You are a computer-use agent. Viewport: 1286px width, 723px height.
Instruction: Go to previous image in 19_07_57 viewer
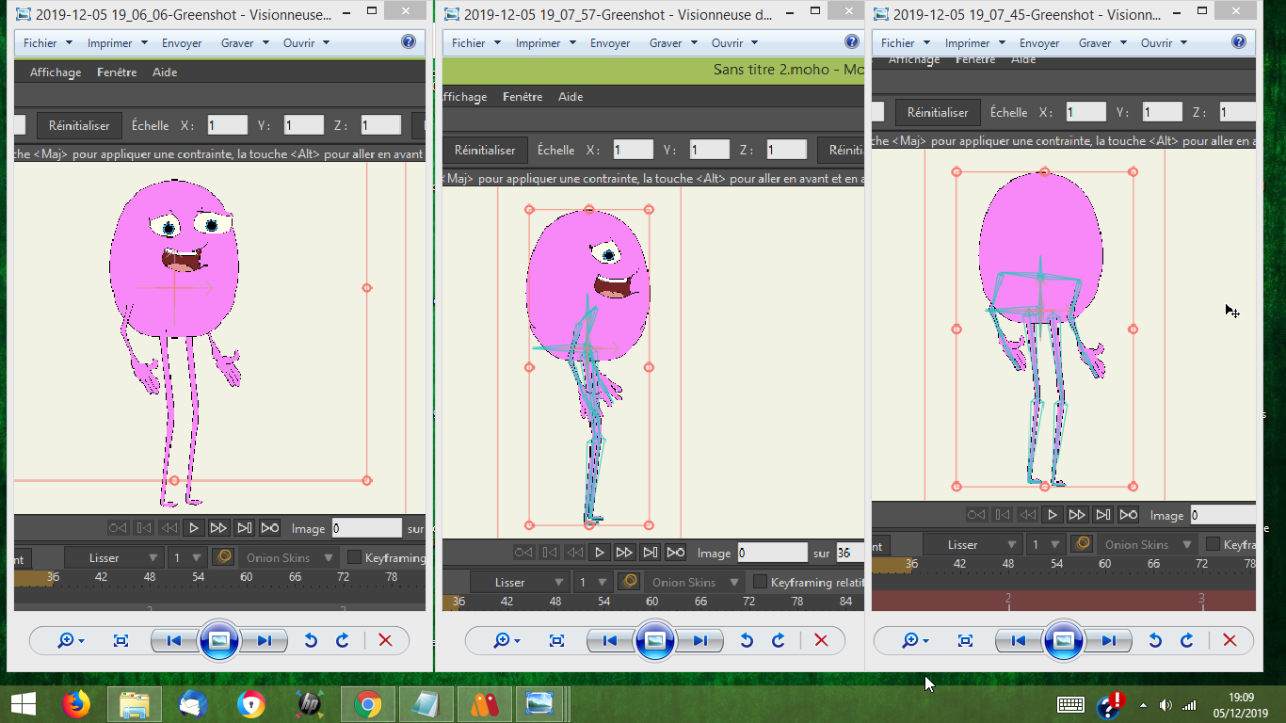coord(610,641)
